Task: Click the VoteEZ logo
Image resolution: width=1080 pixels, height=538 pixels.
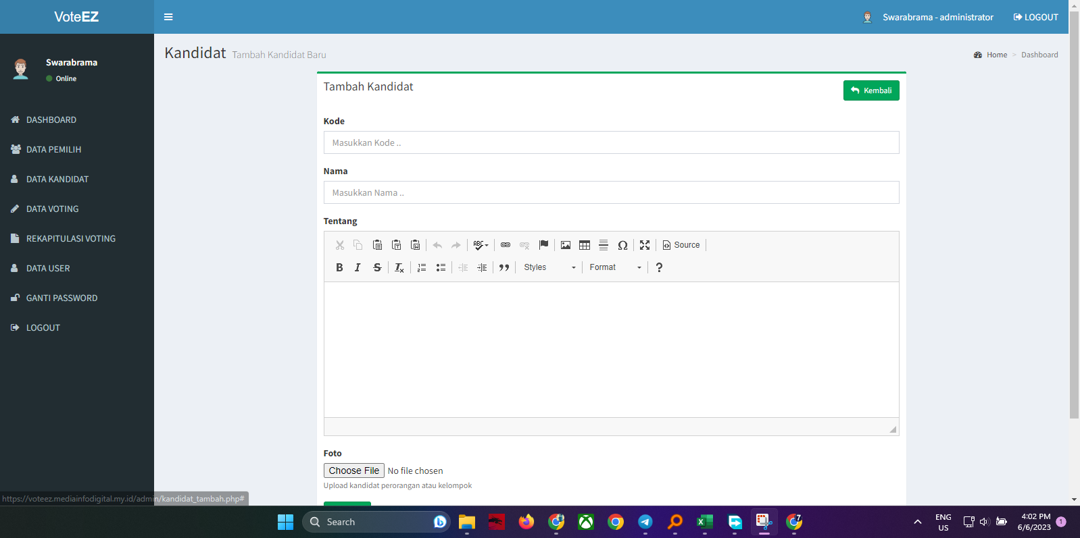Action: 76,17
